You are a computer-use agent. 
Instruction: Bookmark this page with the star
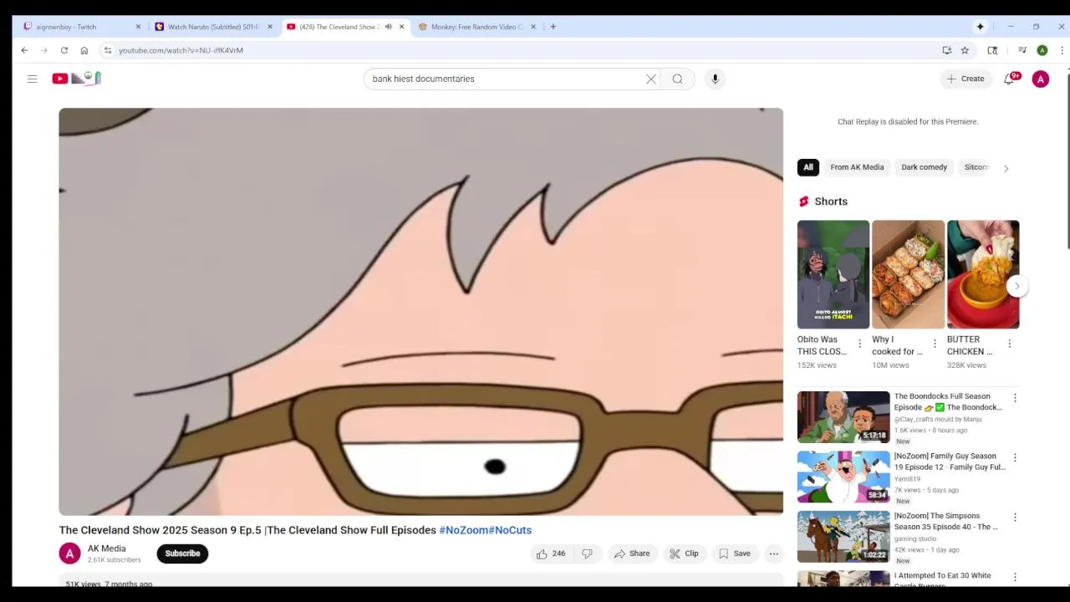click(965, 50)
